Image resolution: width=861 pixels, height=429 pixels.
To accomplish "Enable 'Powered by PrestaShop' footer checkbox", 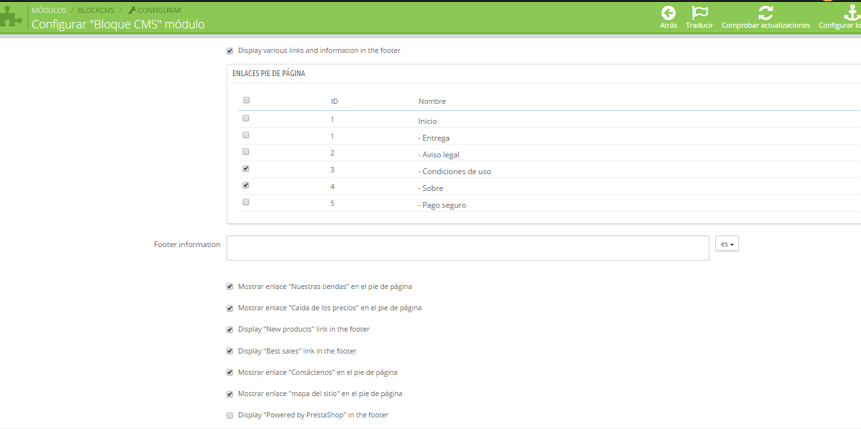I will coord(230,415).
